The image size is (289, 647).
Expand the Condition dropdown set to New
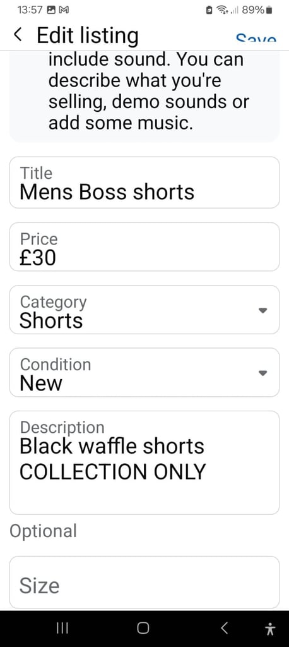click(x=144, y=372)
